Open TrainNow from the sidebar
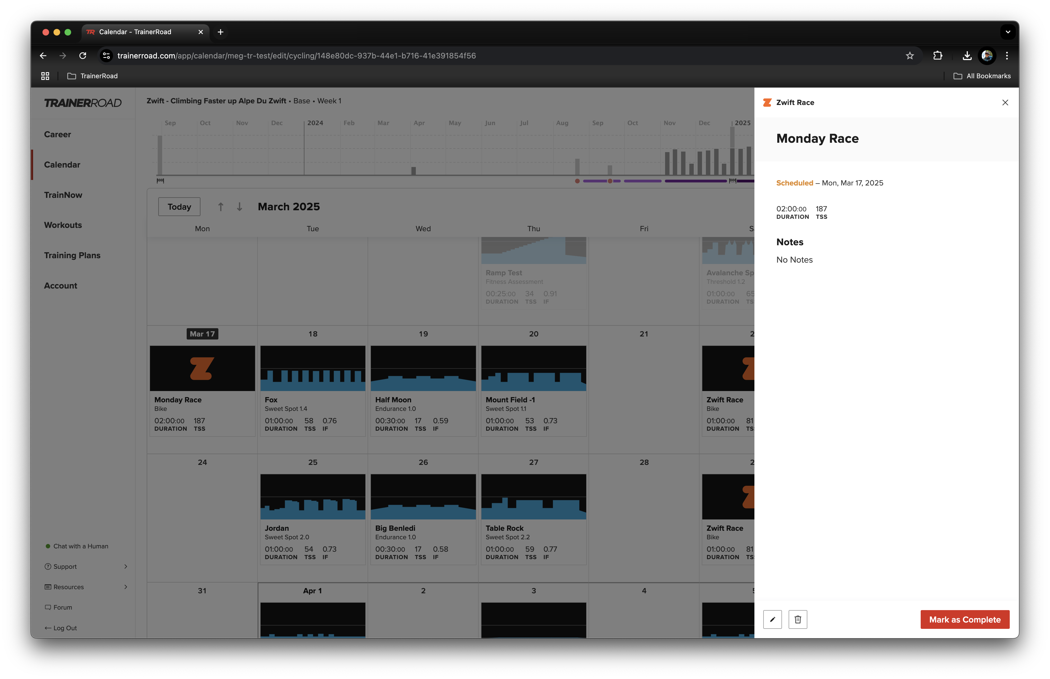 [63, 195]
